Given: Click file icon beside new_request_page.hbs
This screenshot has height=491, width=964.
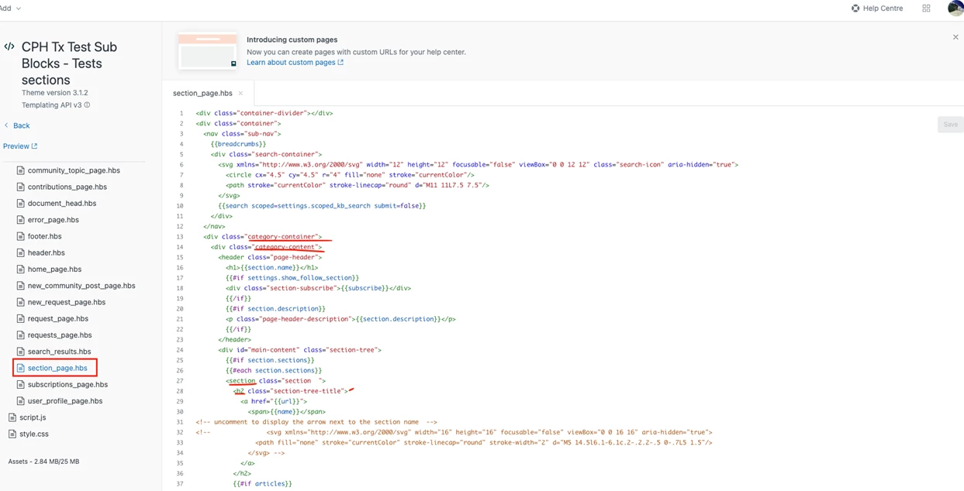Looking at the screenshot, I should coord(21,302).
